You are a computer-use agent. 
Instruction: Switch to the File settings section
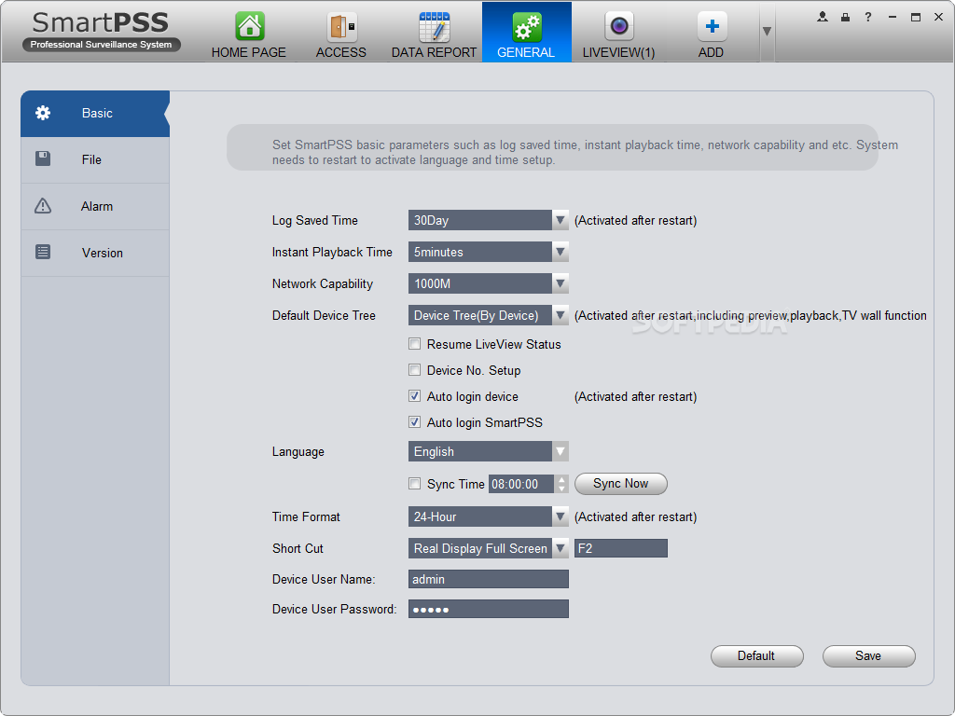point(95,159)
